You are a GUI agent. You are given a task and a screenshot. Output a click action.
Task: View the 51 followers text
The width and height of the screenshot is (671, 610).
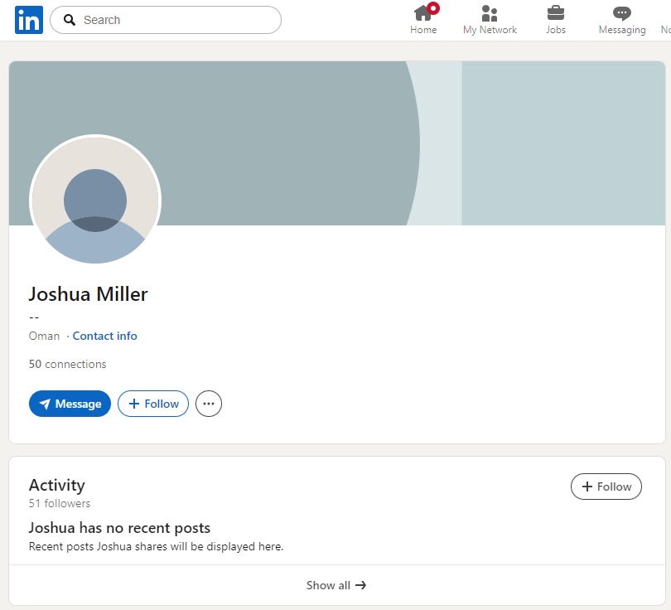point(60,503)
